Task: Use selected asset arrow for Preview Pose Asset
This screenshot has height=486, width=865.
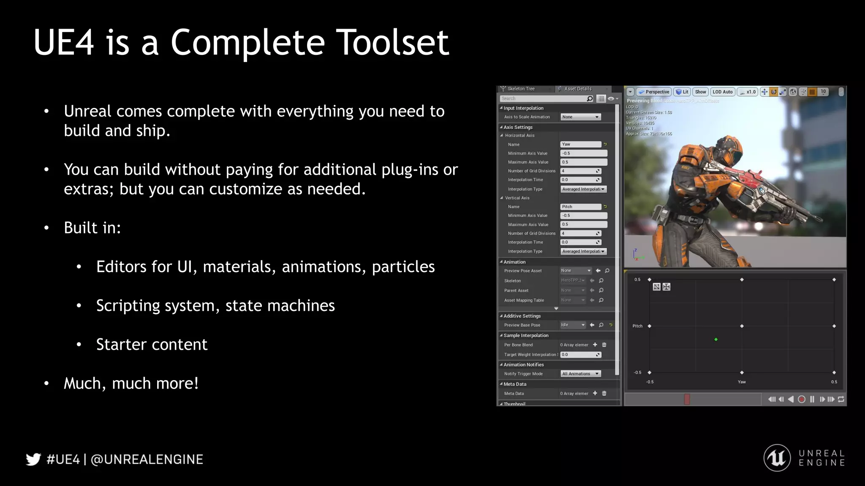Action: pos(598,271)
